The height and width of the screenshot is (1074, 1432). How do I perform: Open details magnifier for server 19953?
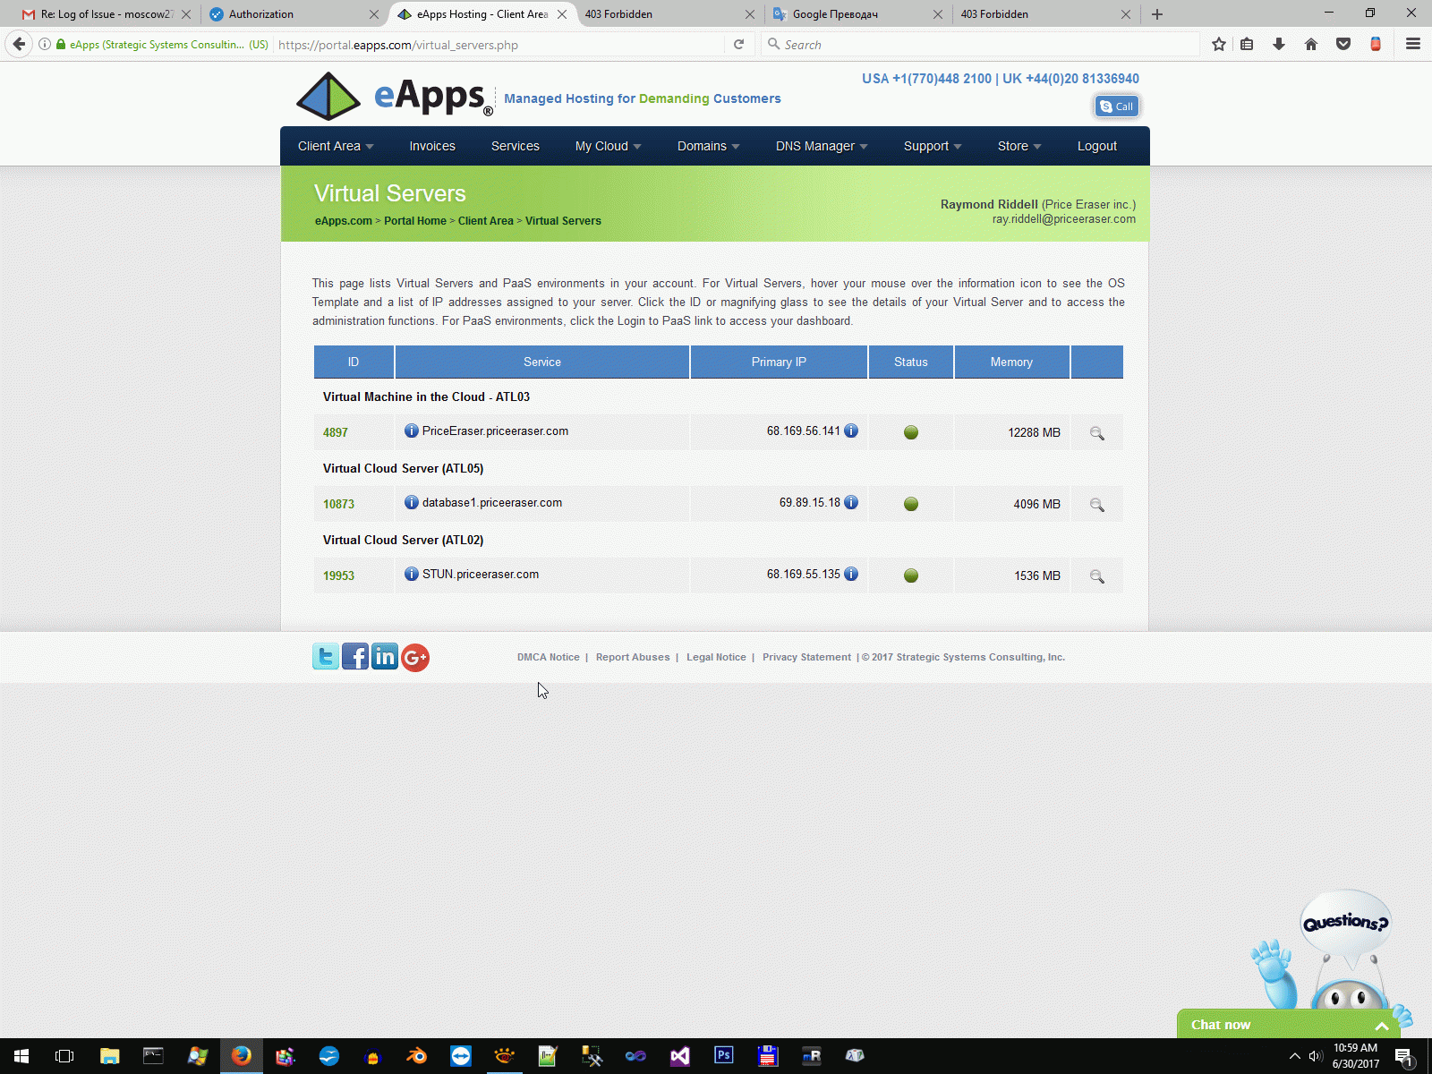[1096, 576]
